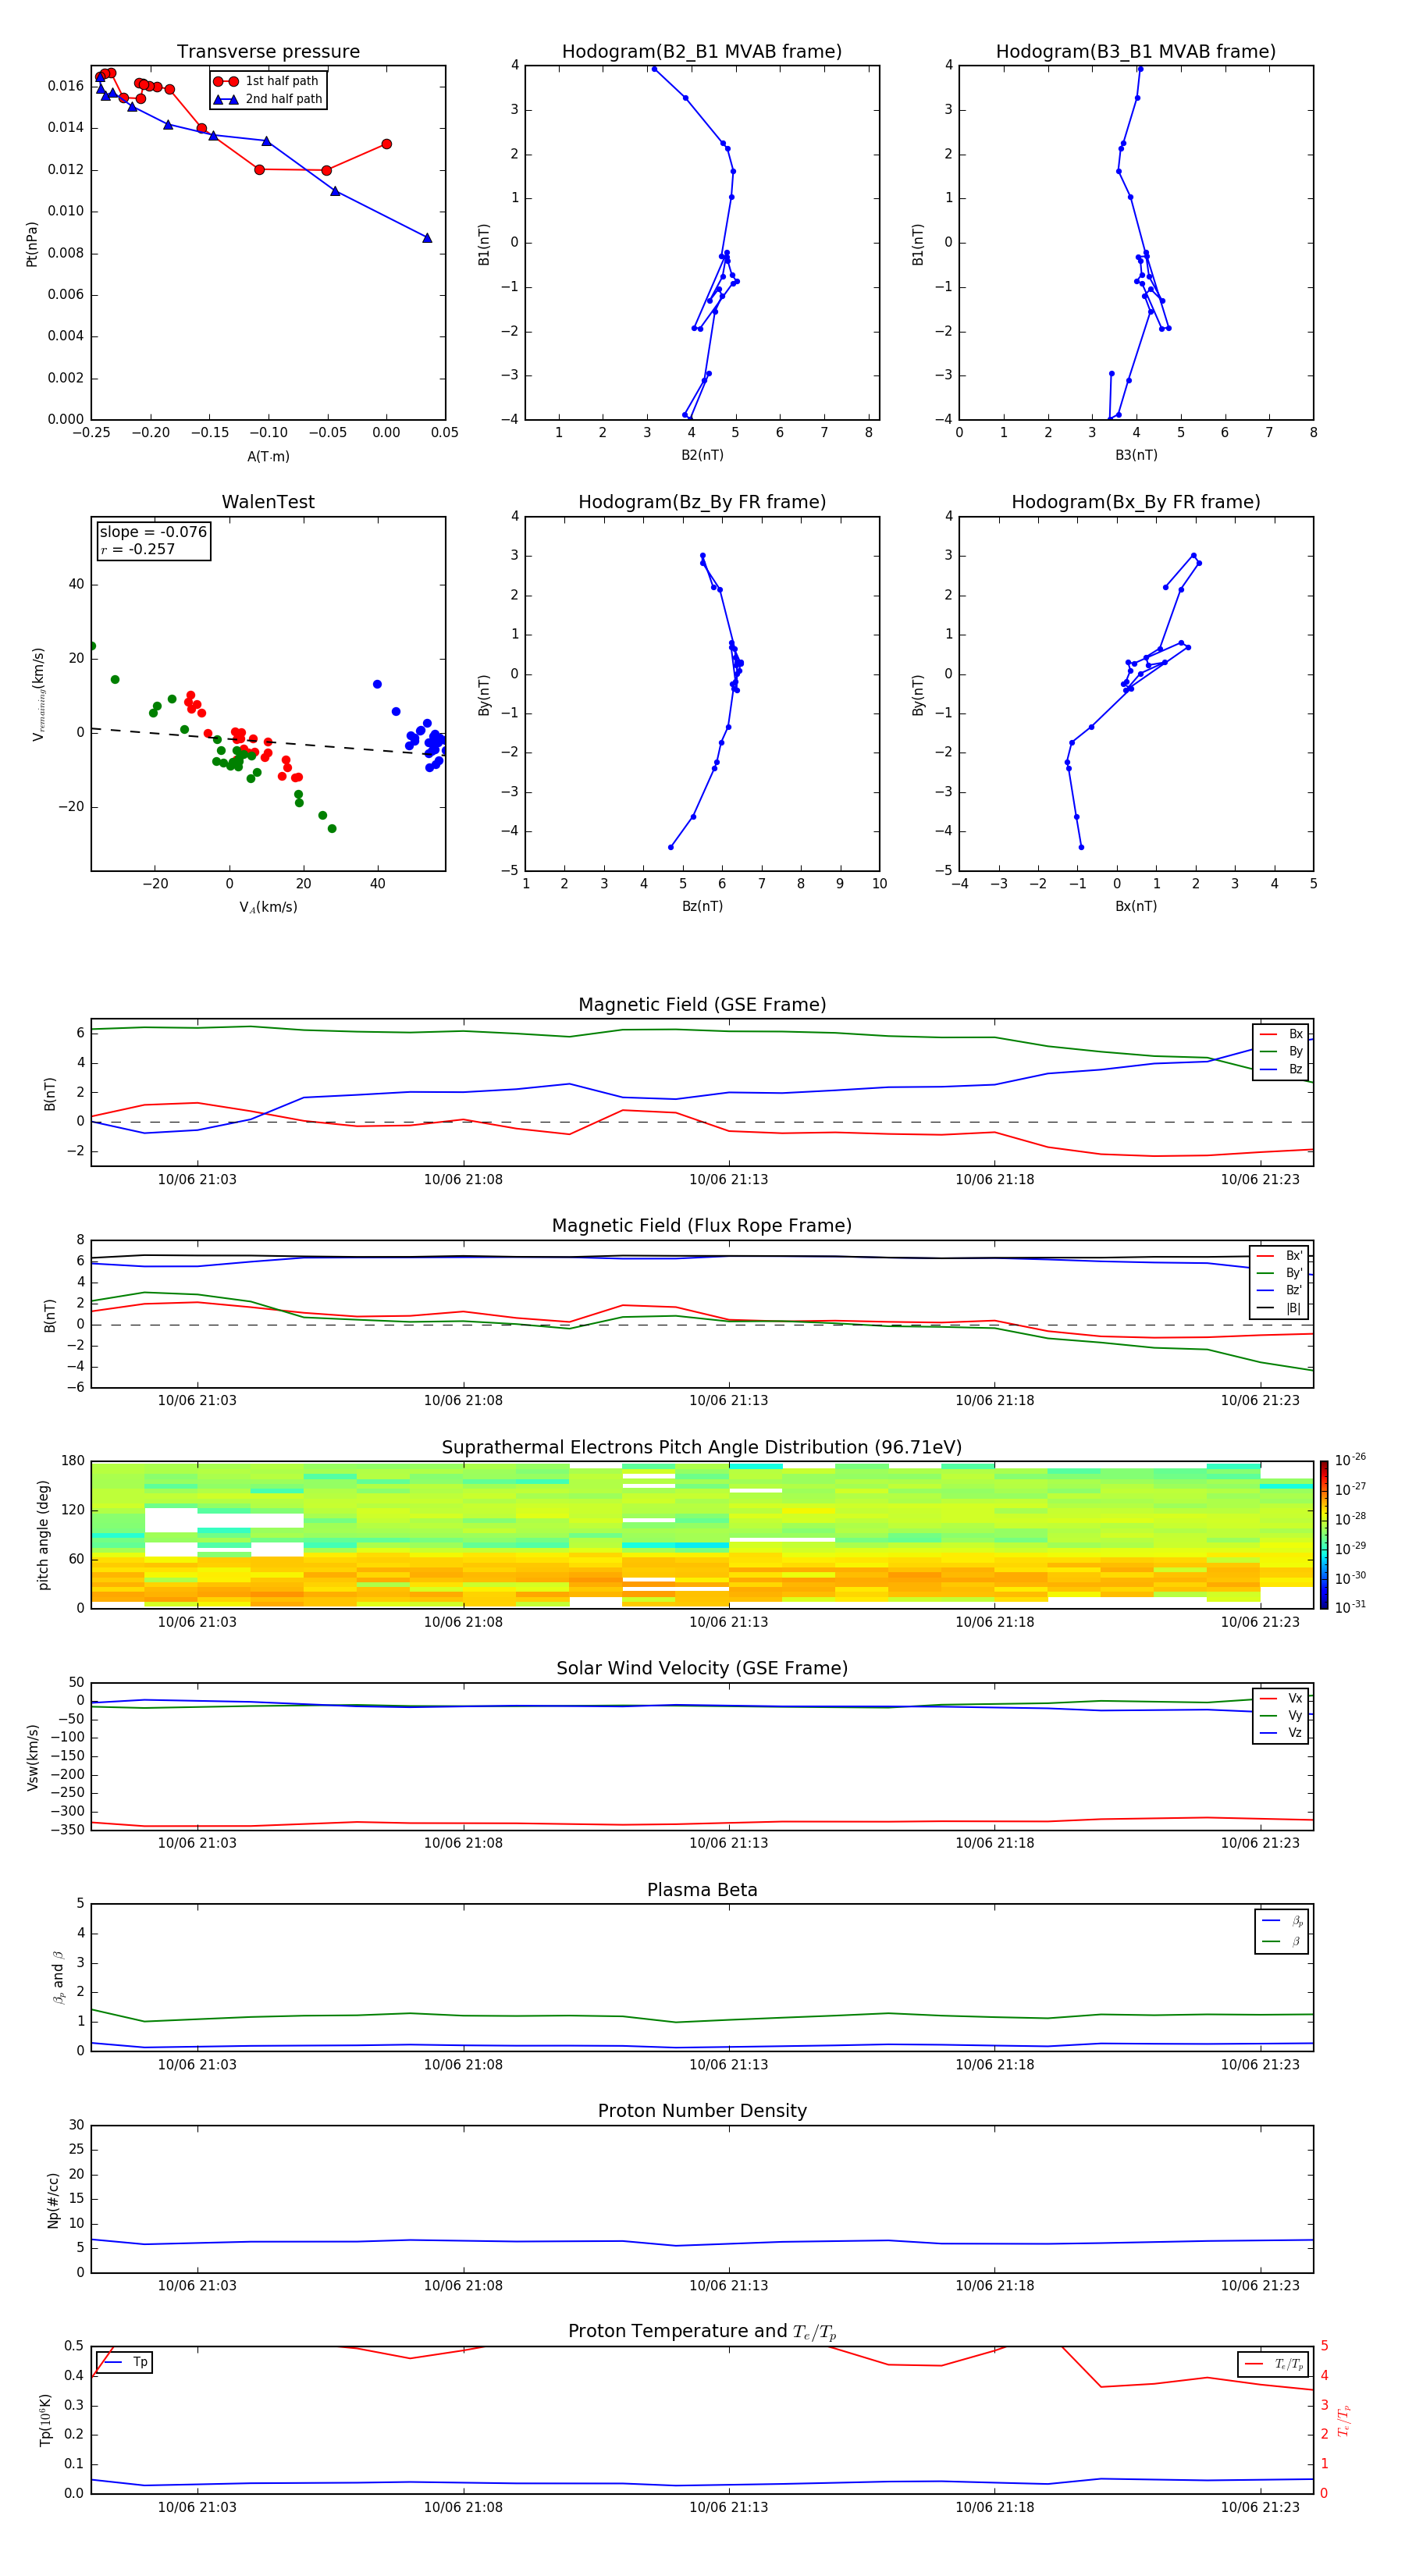
Task: Click the '10/06 21:18' tick under Plasma Beta plot
Action: point(994,2065)
